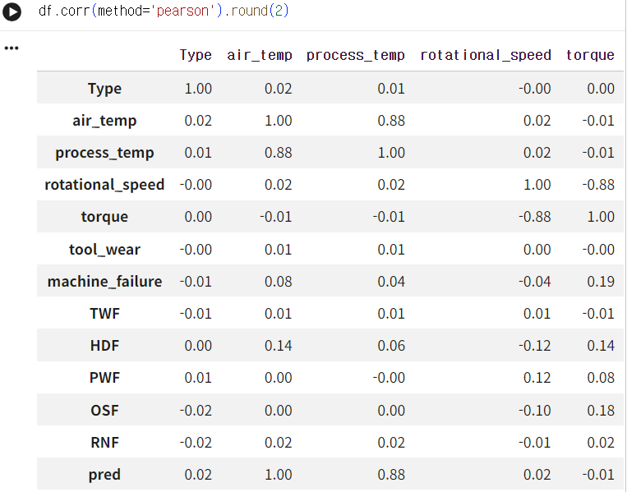
Task: Click the tool_wear row label
Action: click(x=104, y=250)
